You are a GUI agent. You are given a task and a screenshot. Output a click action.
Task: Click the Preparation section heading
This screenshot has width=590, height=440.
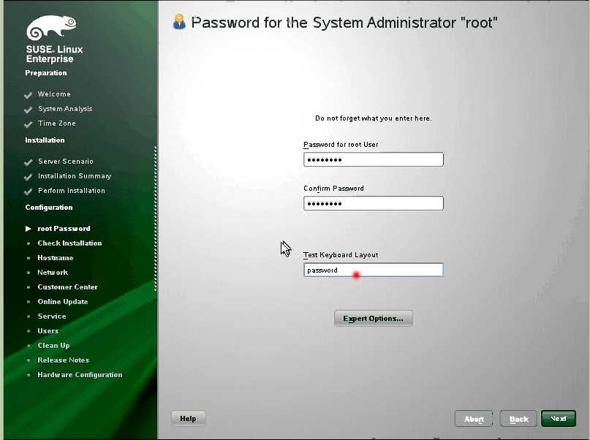pos(46,73)
